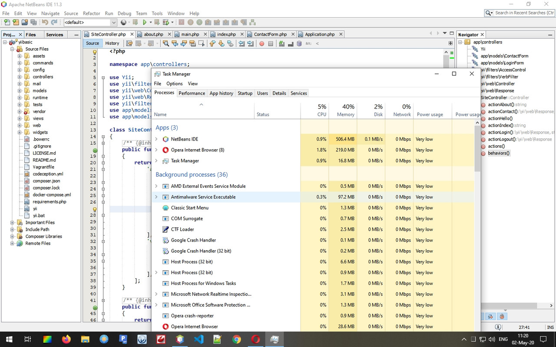Click the Toggle Rectangular Selection icon
556x347 pixels.
pos(202,43)
